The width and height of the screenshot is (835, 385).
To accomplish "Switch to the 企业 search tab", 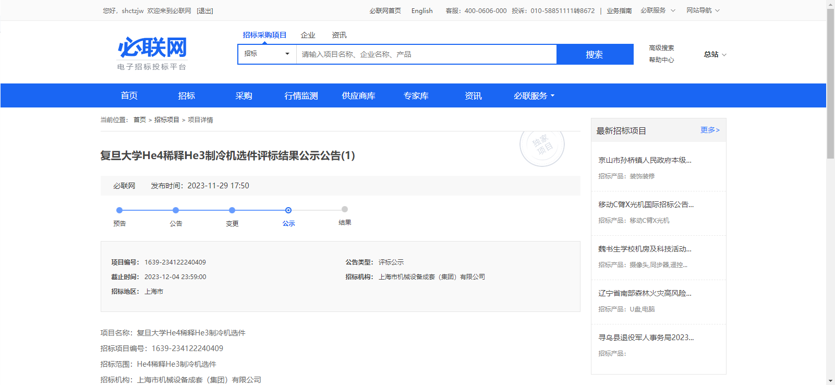I will [x=308, y=35].
